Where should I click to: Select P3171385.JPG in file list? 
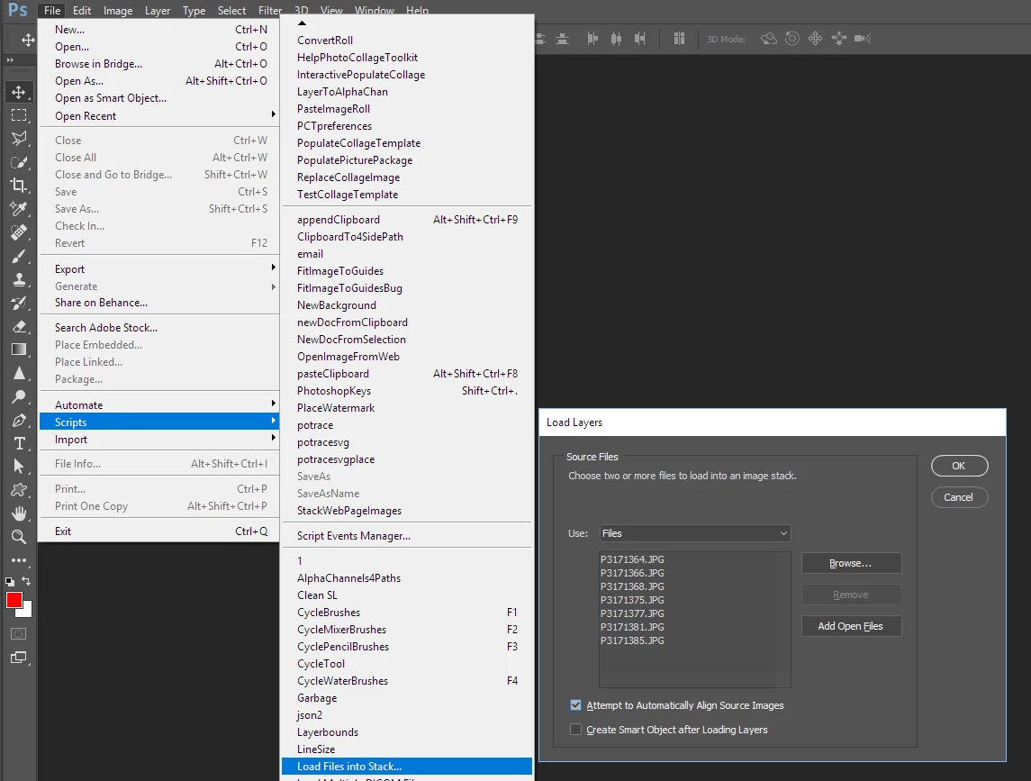click(x=632, y=640)
